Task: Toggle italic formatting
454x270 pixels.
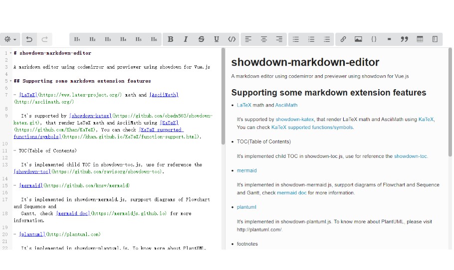Action: [186, 39]
